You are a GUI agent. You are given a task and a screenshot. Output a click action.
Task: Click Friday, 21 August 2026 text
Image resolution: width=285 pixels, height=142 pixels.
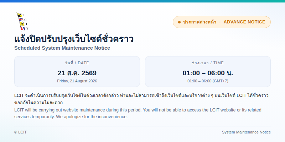pyautogui.click(x=77, y=81)
